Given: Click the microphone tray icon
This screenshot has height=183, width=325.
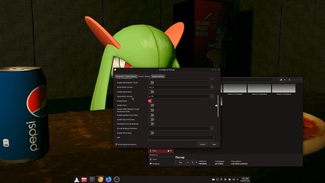Looking at the screenshot, I should (x=225, y=179).
